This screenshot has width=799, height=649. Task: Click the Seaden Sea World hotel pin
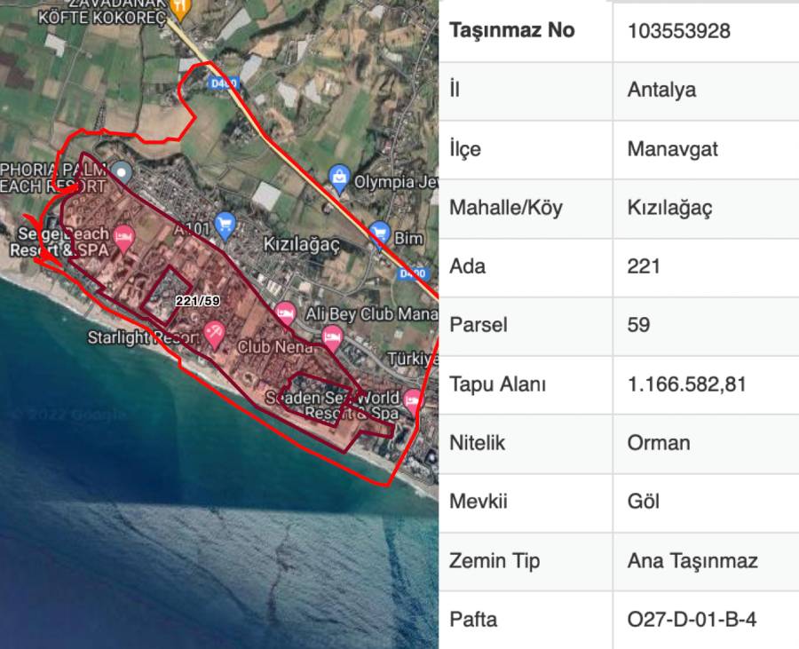[412, 401]
